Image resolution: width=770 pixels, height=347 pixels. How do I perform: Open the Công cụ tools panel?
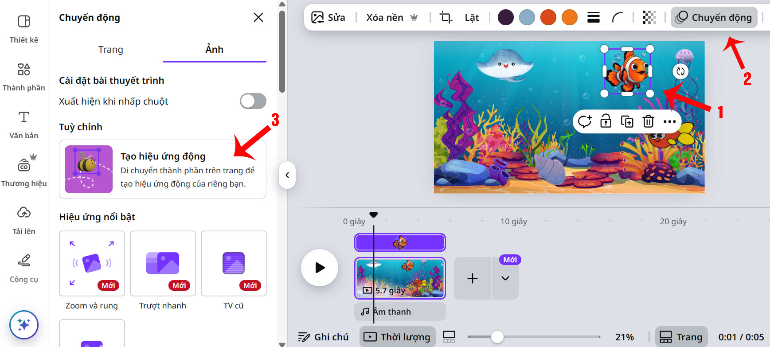(x=24, y=269)
